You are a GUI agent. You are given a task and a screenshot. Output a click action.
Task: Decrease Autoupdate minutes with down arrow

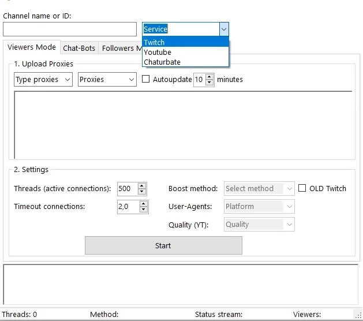(x=209, y=83)
